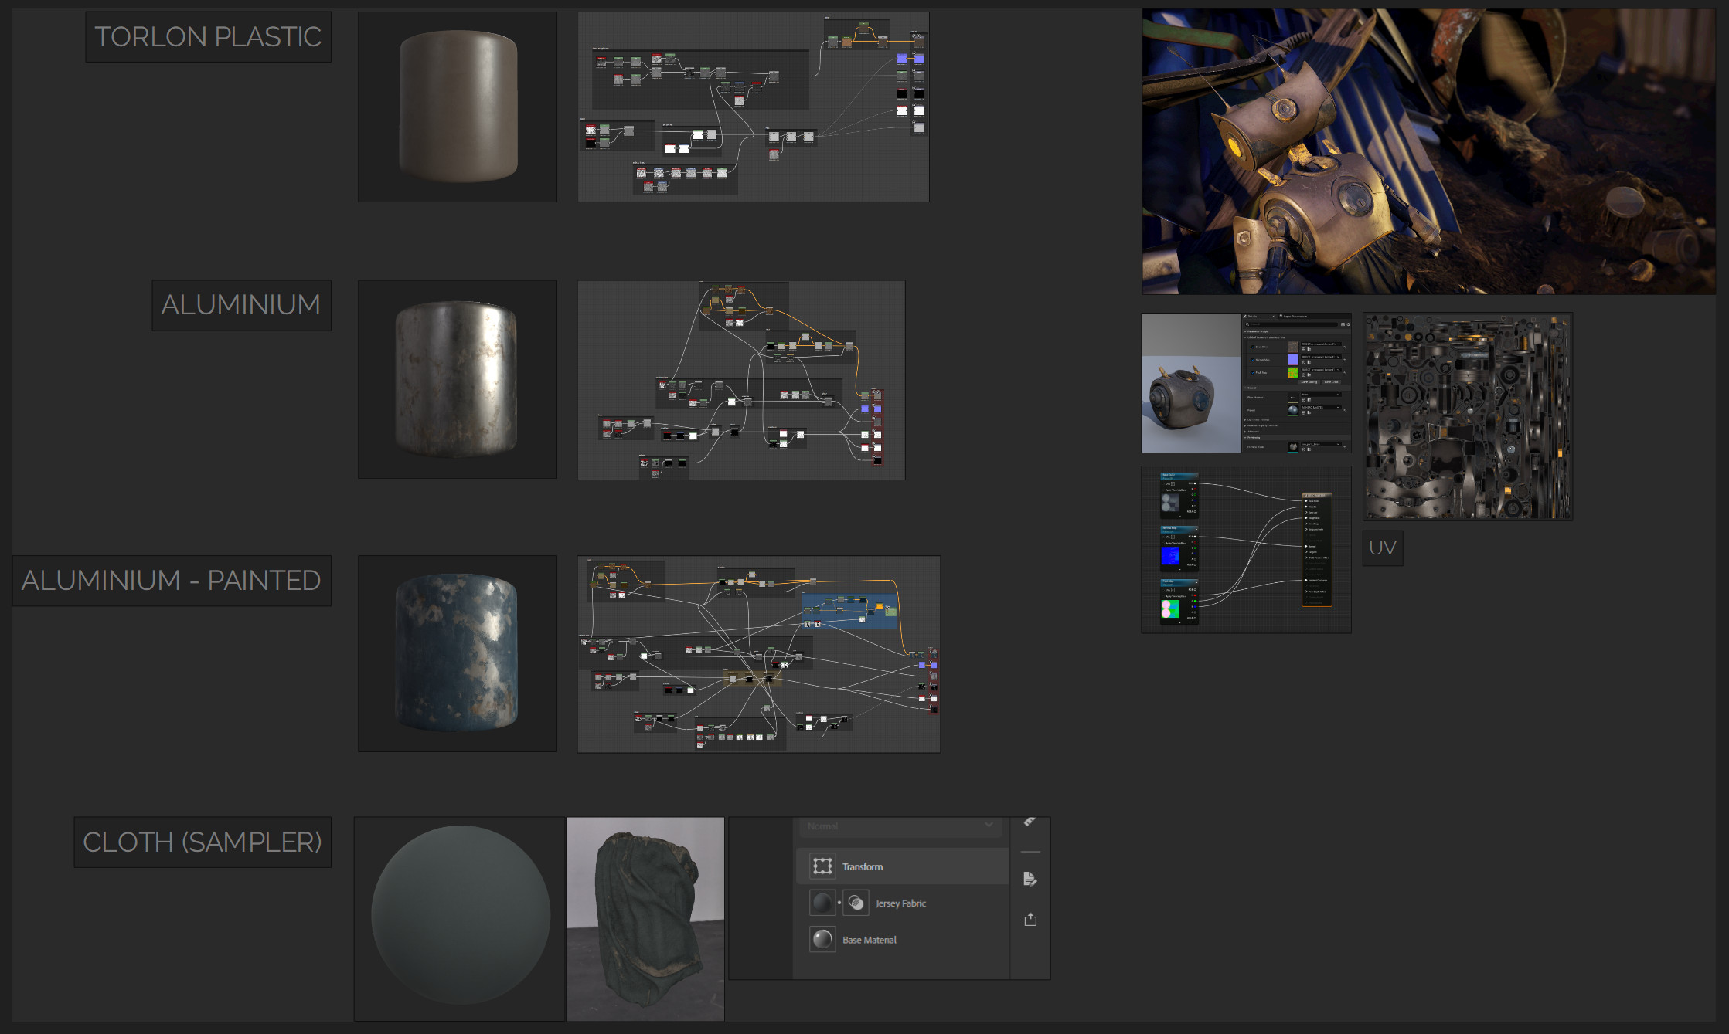The width and height of the screenshot is (1729, 1034).
Task: Click the Aluminium cylinder preview
Action: tap(458, 379)
